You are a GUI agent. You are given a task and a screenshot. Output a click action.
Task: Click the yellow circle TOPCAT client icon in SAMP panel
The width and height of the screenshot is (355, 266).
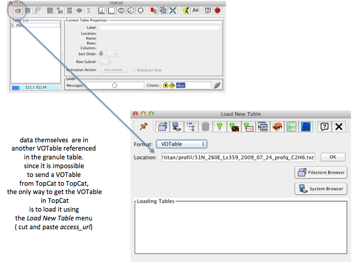(166, 85)
